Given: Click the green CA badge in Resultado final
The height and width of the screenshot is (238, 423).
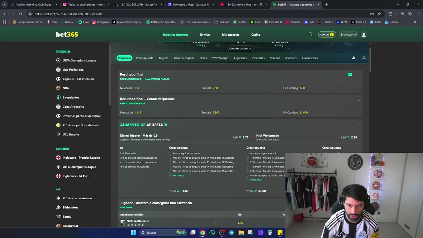Looking at the screenshot, I should [350, 74].
